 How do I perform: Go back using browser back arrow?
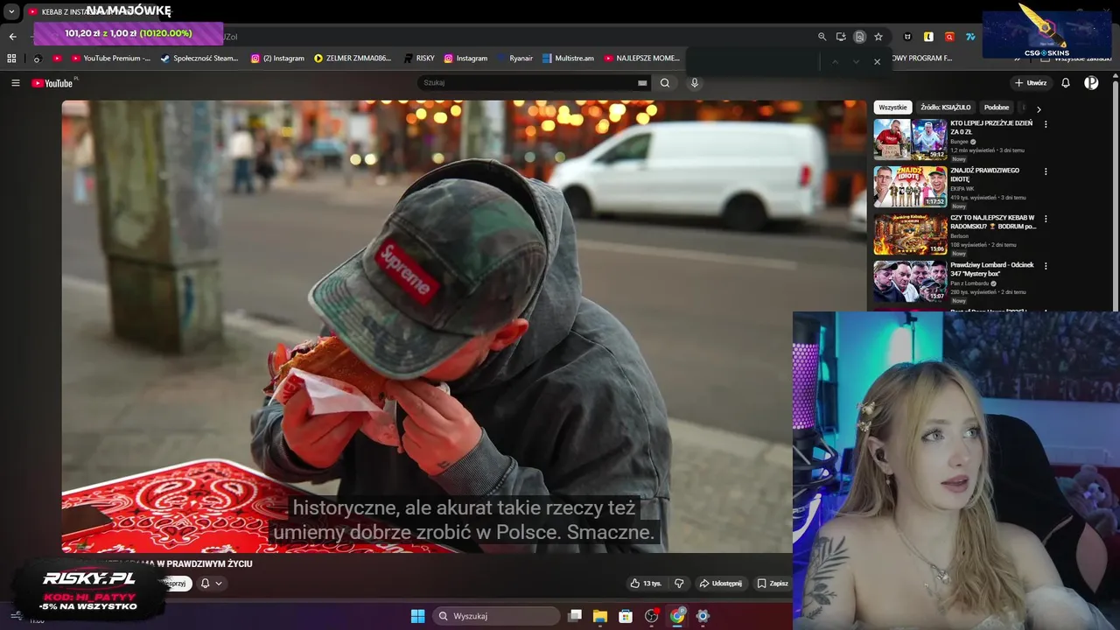[x=12, y=37]
